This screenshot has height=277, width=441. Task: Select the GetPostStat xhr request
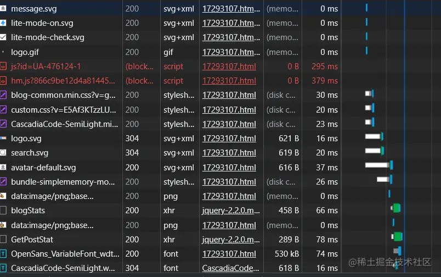tap(32, 240)
